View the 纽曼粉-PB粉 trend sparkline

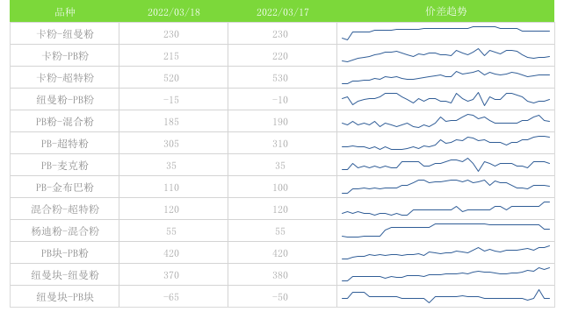coord(445,99)
